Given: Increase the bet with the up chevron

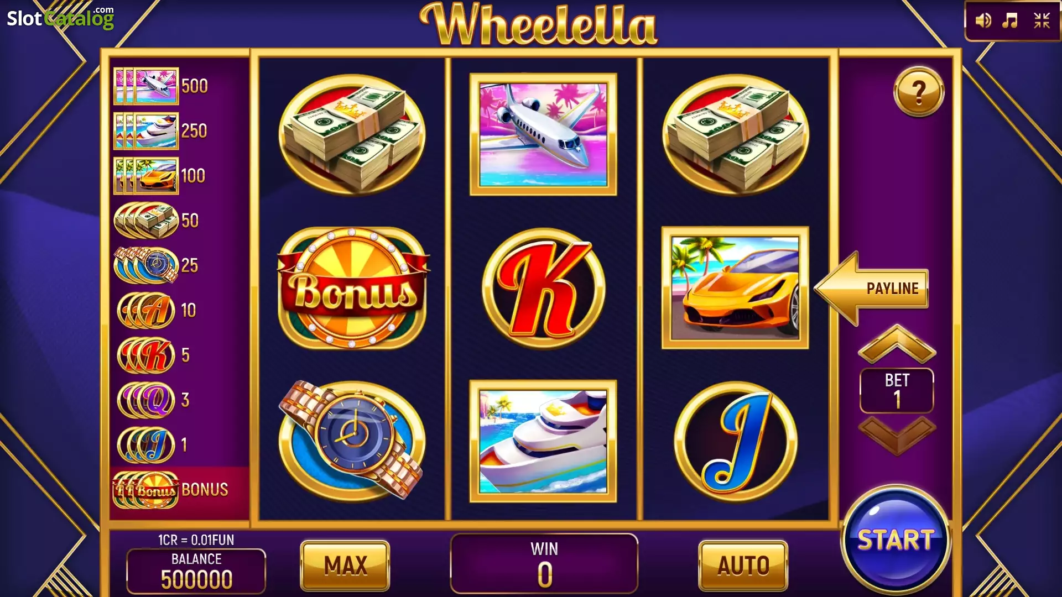Looking at the screenshot, I should coord(897,344).
